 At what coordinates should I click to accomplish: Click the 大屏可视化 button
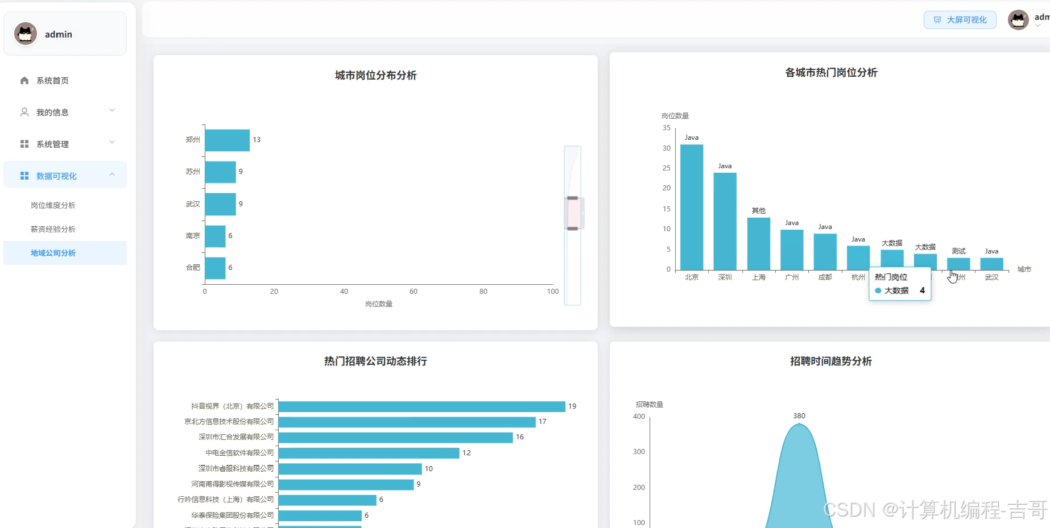tap(960, 20)
